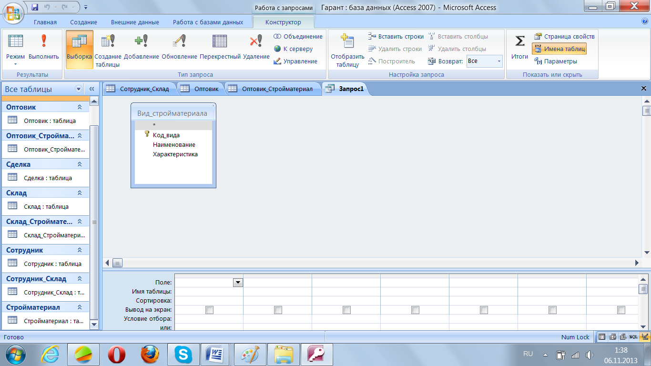The image size is (651, 366).
Task: Click Условие отбора cell in first column
Action: pyautogui.click(x=209, y=319)
